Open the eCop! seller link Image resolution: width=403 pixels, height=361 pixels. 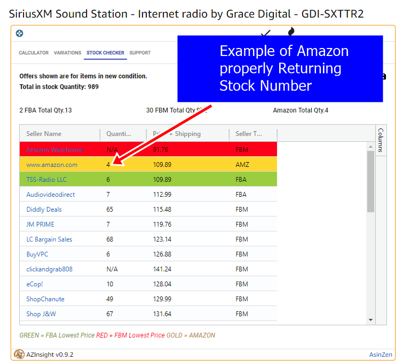pyautogui.click(x=35, y=284)
